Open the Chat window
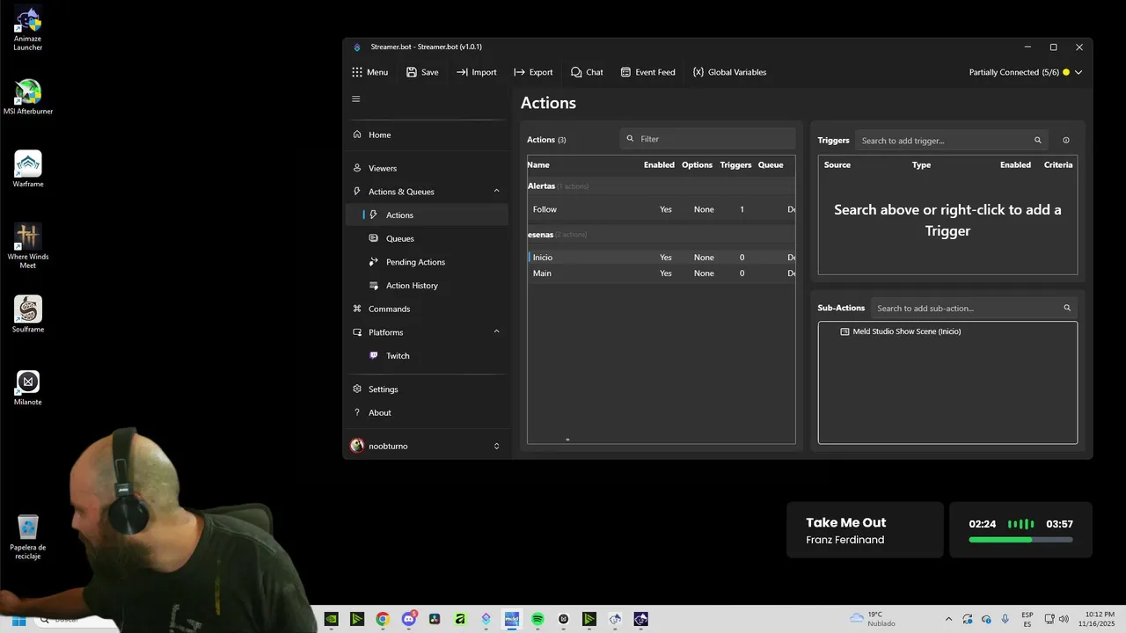 click(x=587, y=72)
